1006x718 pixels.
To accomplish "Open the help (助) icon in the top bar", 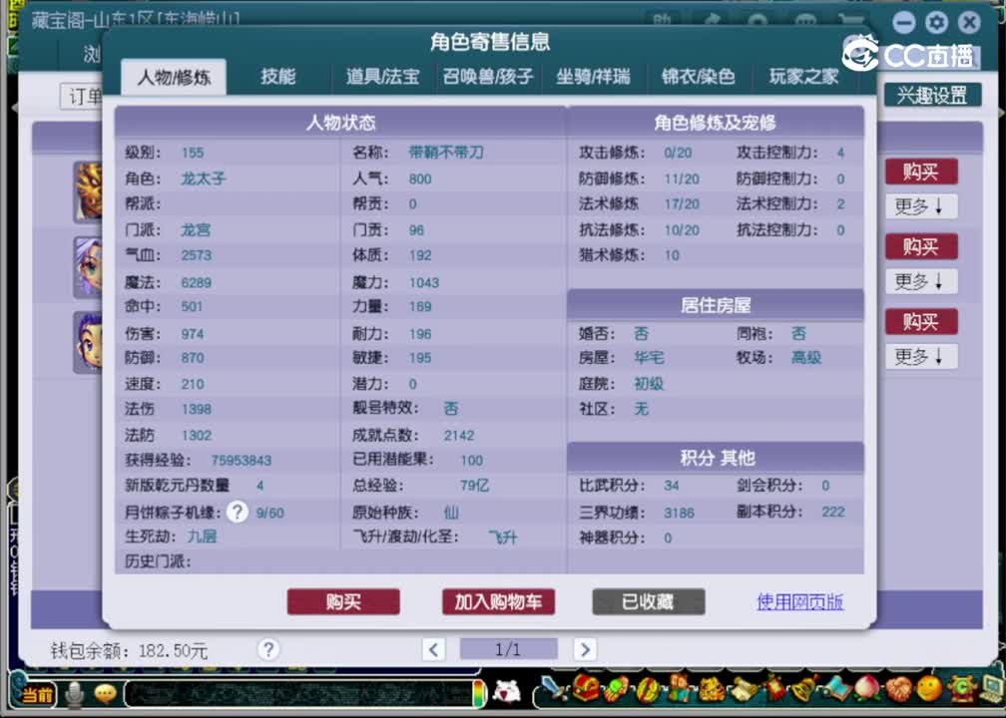I will tap(664, 20).
